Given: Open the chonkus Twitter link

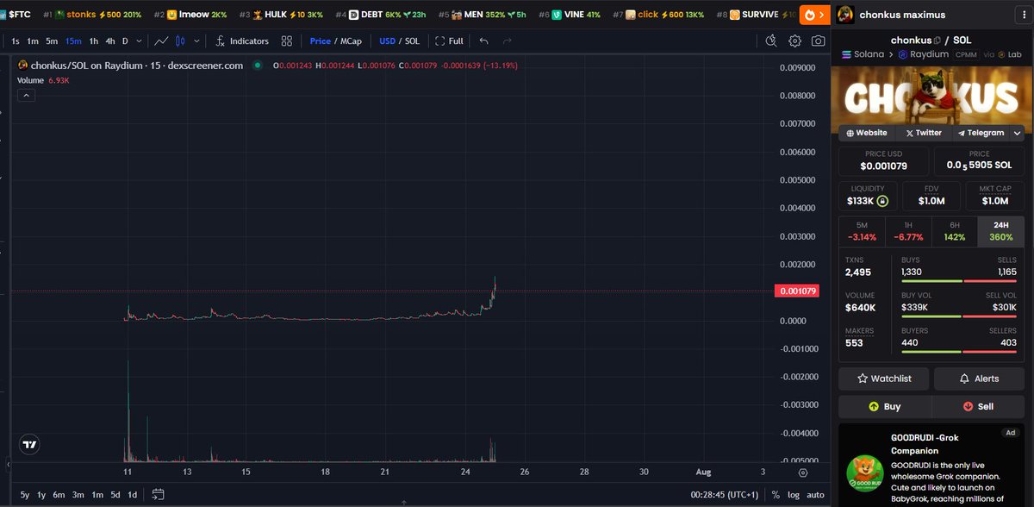Looking at the screenshot, I should [x=923, y=133].
